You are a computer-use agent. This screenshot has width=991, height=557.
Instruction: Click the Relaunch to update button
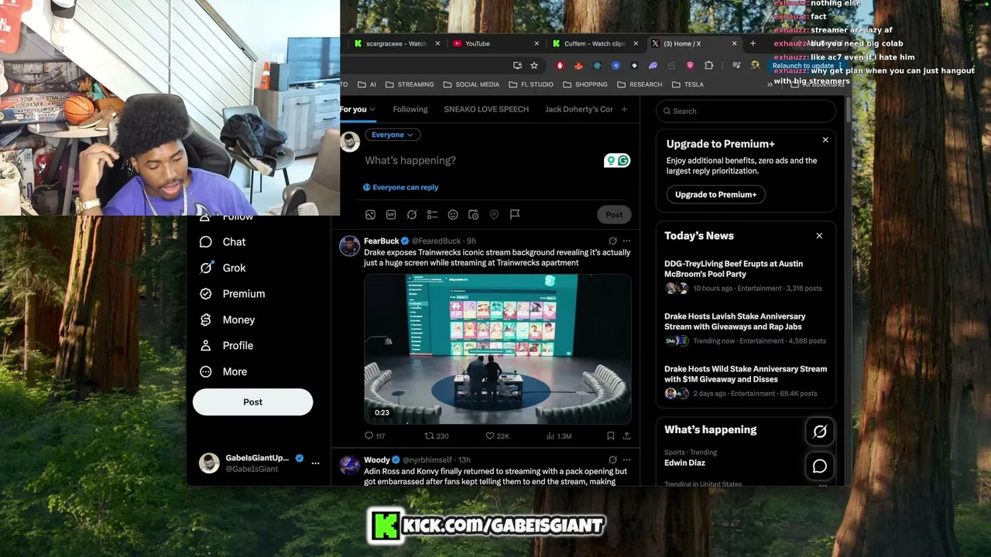(803, 66)
